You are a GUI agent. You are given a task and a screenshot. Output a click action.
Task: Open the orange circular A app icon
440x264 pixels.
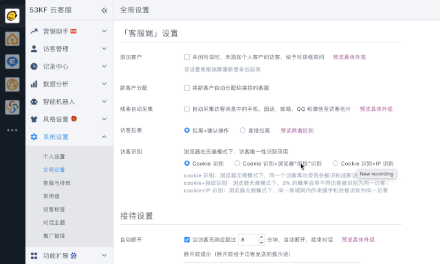(x=12, y=84)
